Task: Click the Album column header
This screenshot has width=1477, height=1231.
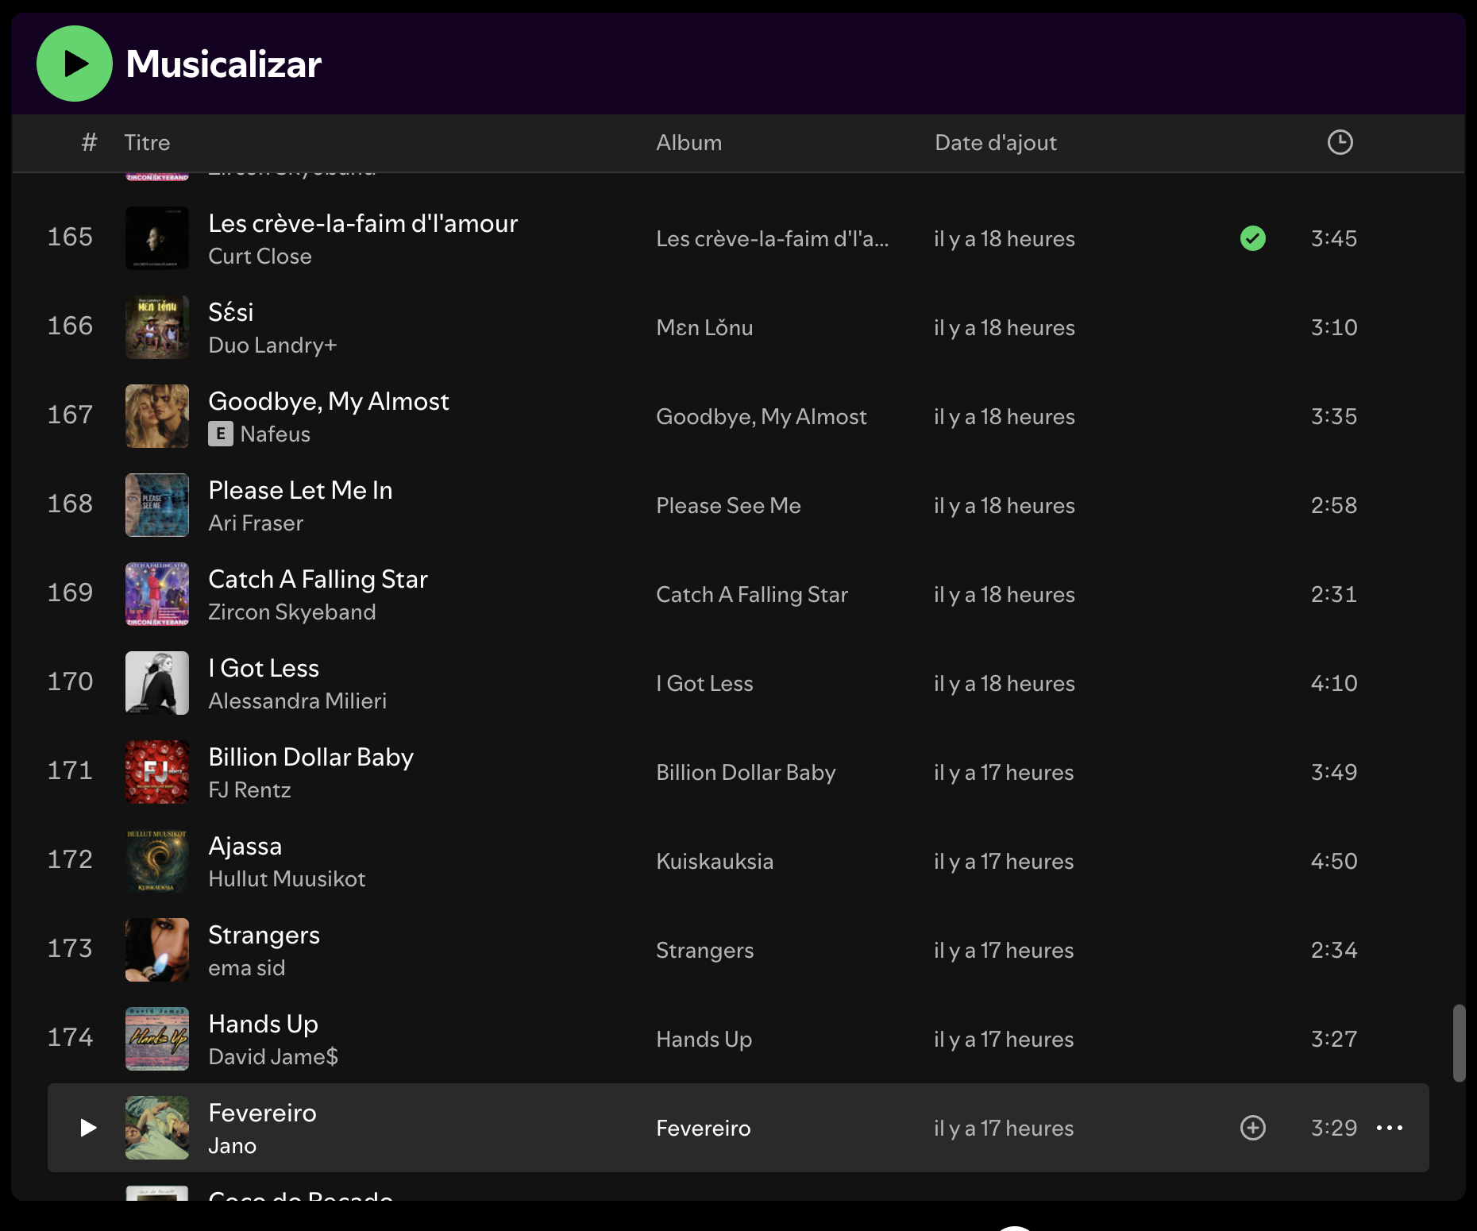Action: [688, 143]
